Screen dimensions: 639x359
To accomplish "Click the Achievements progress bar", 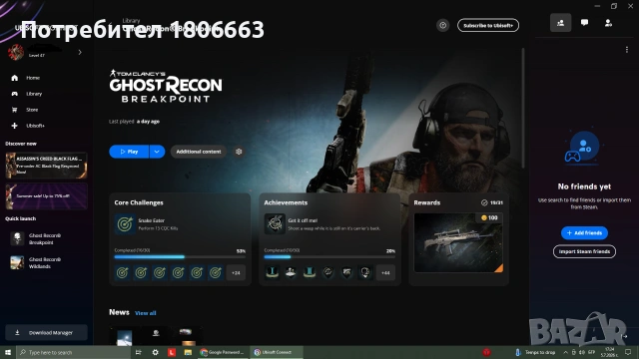I will (x=329, y=257).
